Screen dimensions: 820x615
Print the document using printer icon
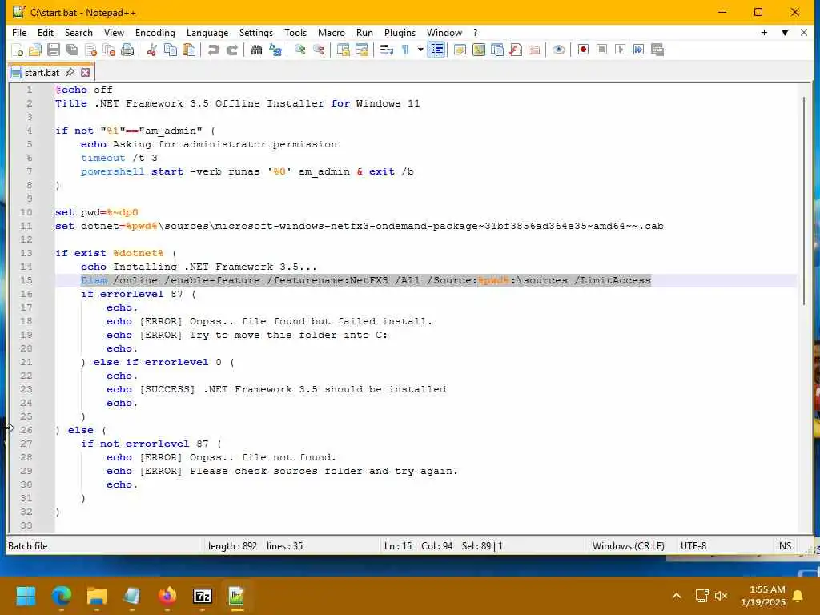click(x=127, y=50)
